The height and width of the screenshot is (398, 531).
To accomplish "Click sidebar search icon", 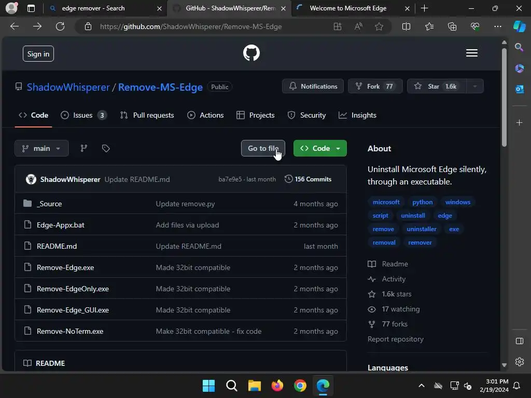I will coord(519,47).
